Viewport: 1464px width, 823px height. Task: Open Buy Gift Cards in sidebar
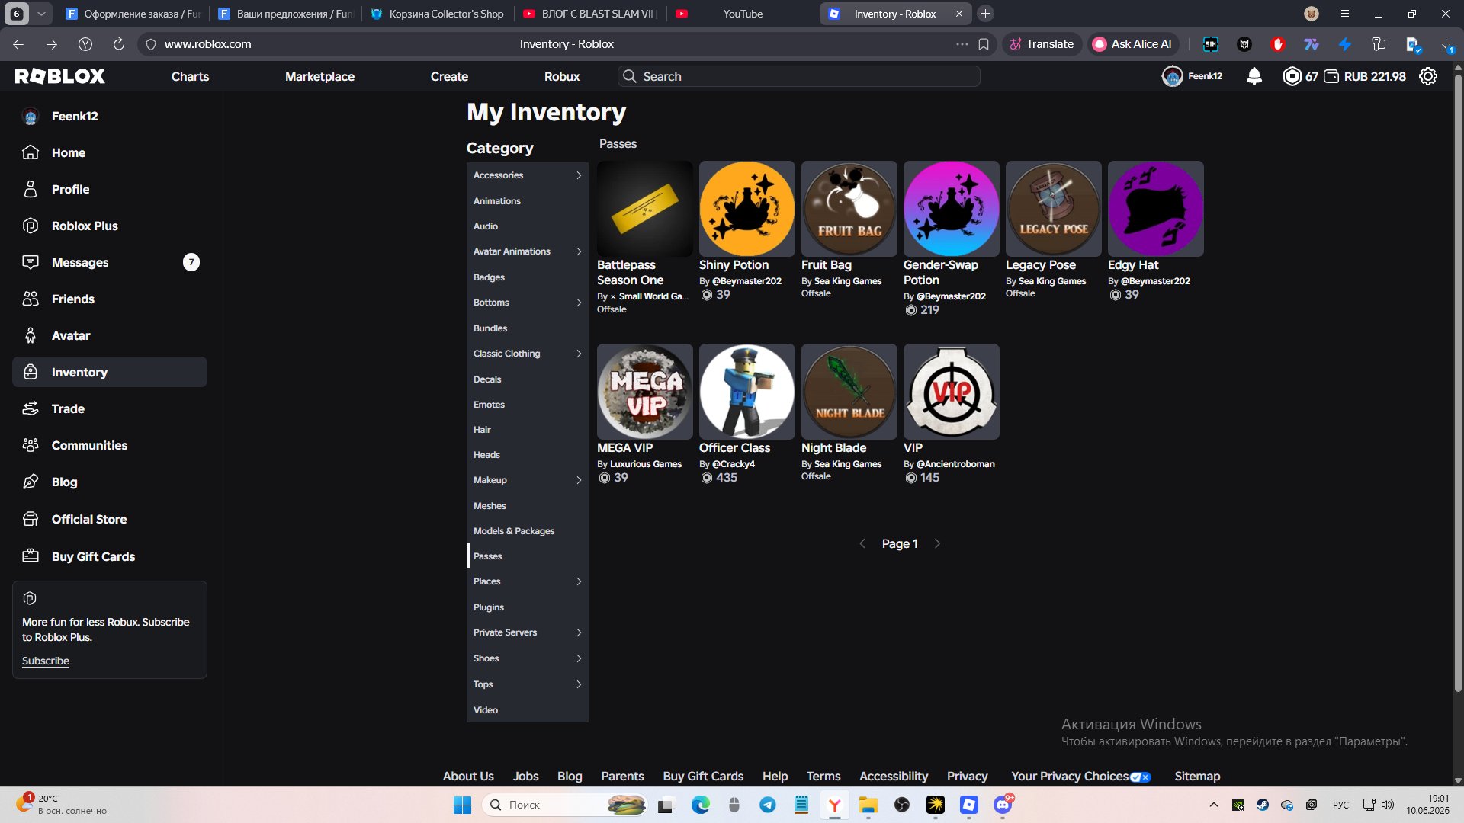click(110, 556)
